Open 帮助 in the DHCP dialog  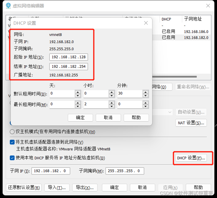(136, 118)
